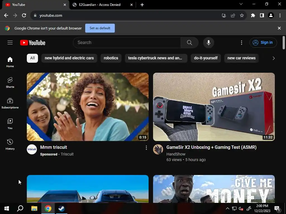Dismiss the default browser infobar
The image size is (286, 214).
tap(279, 28)
